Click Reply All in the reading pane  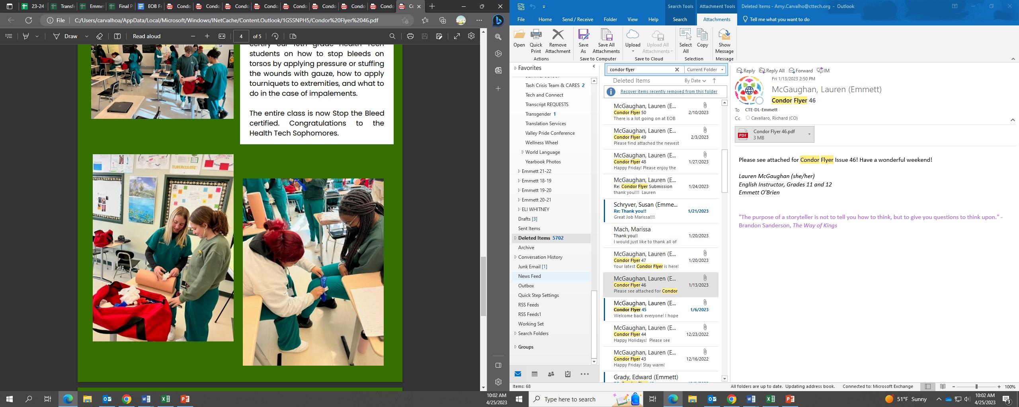click(x=772, y=71)
